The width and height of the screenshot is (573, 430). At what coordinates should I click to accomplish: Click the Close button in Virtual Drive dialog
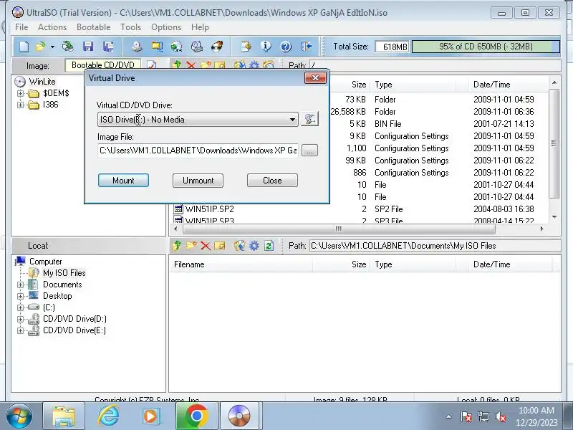(x=272, y=181)
